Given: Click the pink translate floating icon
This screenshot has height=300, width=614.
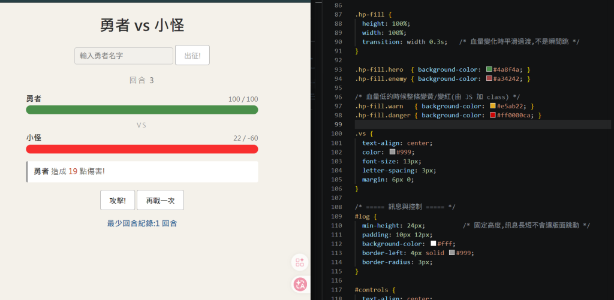Looking at the screenshot, I should pyautogui.click(x=300, y=284).
